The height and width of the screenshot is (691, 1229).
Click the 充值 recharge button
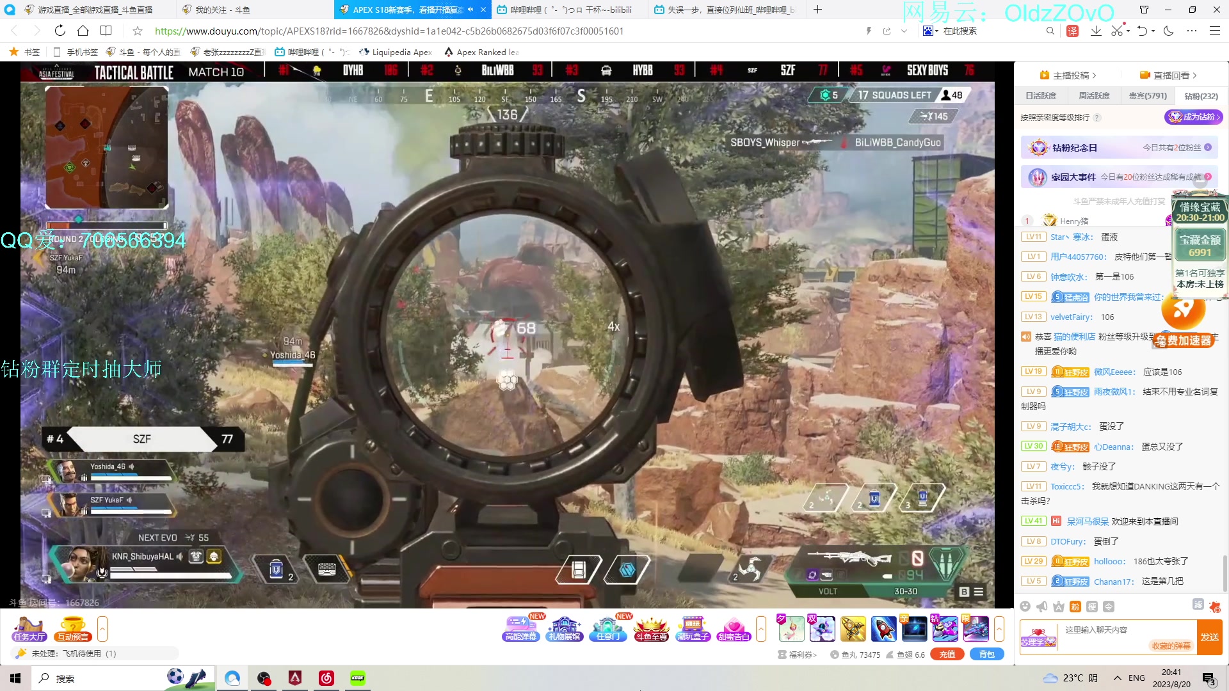pyautogui.click(x=947, y=654)
